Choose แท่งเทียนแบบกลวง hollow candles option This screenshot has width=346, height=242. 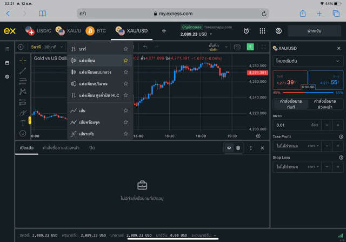[x=95, y=72]
